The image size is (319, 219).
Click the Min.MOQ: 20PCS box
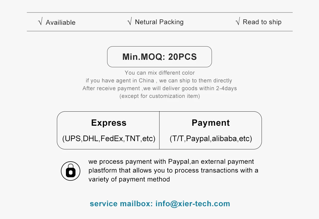159,57
